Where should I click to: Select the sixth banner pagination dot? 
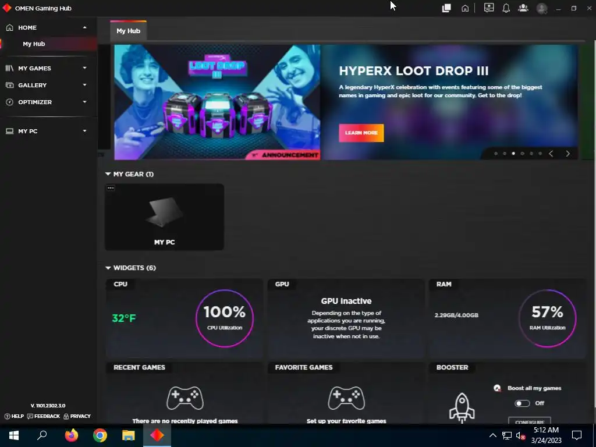tap(540, 154)
